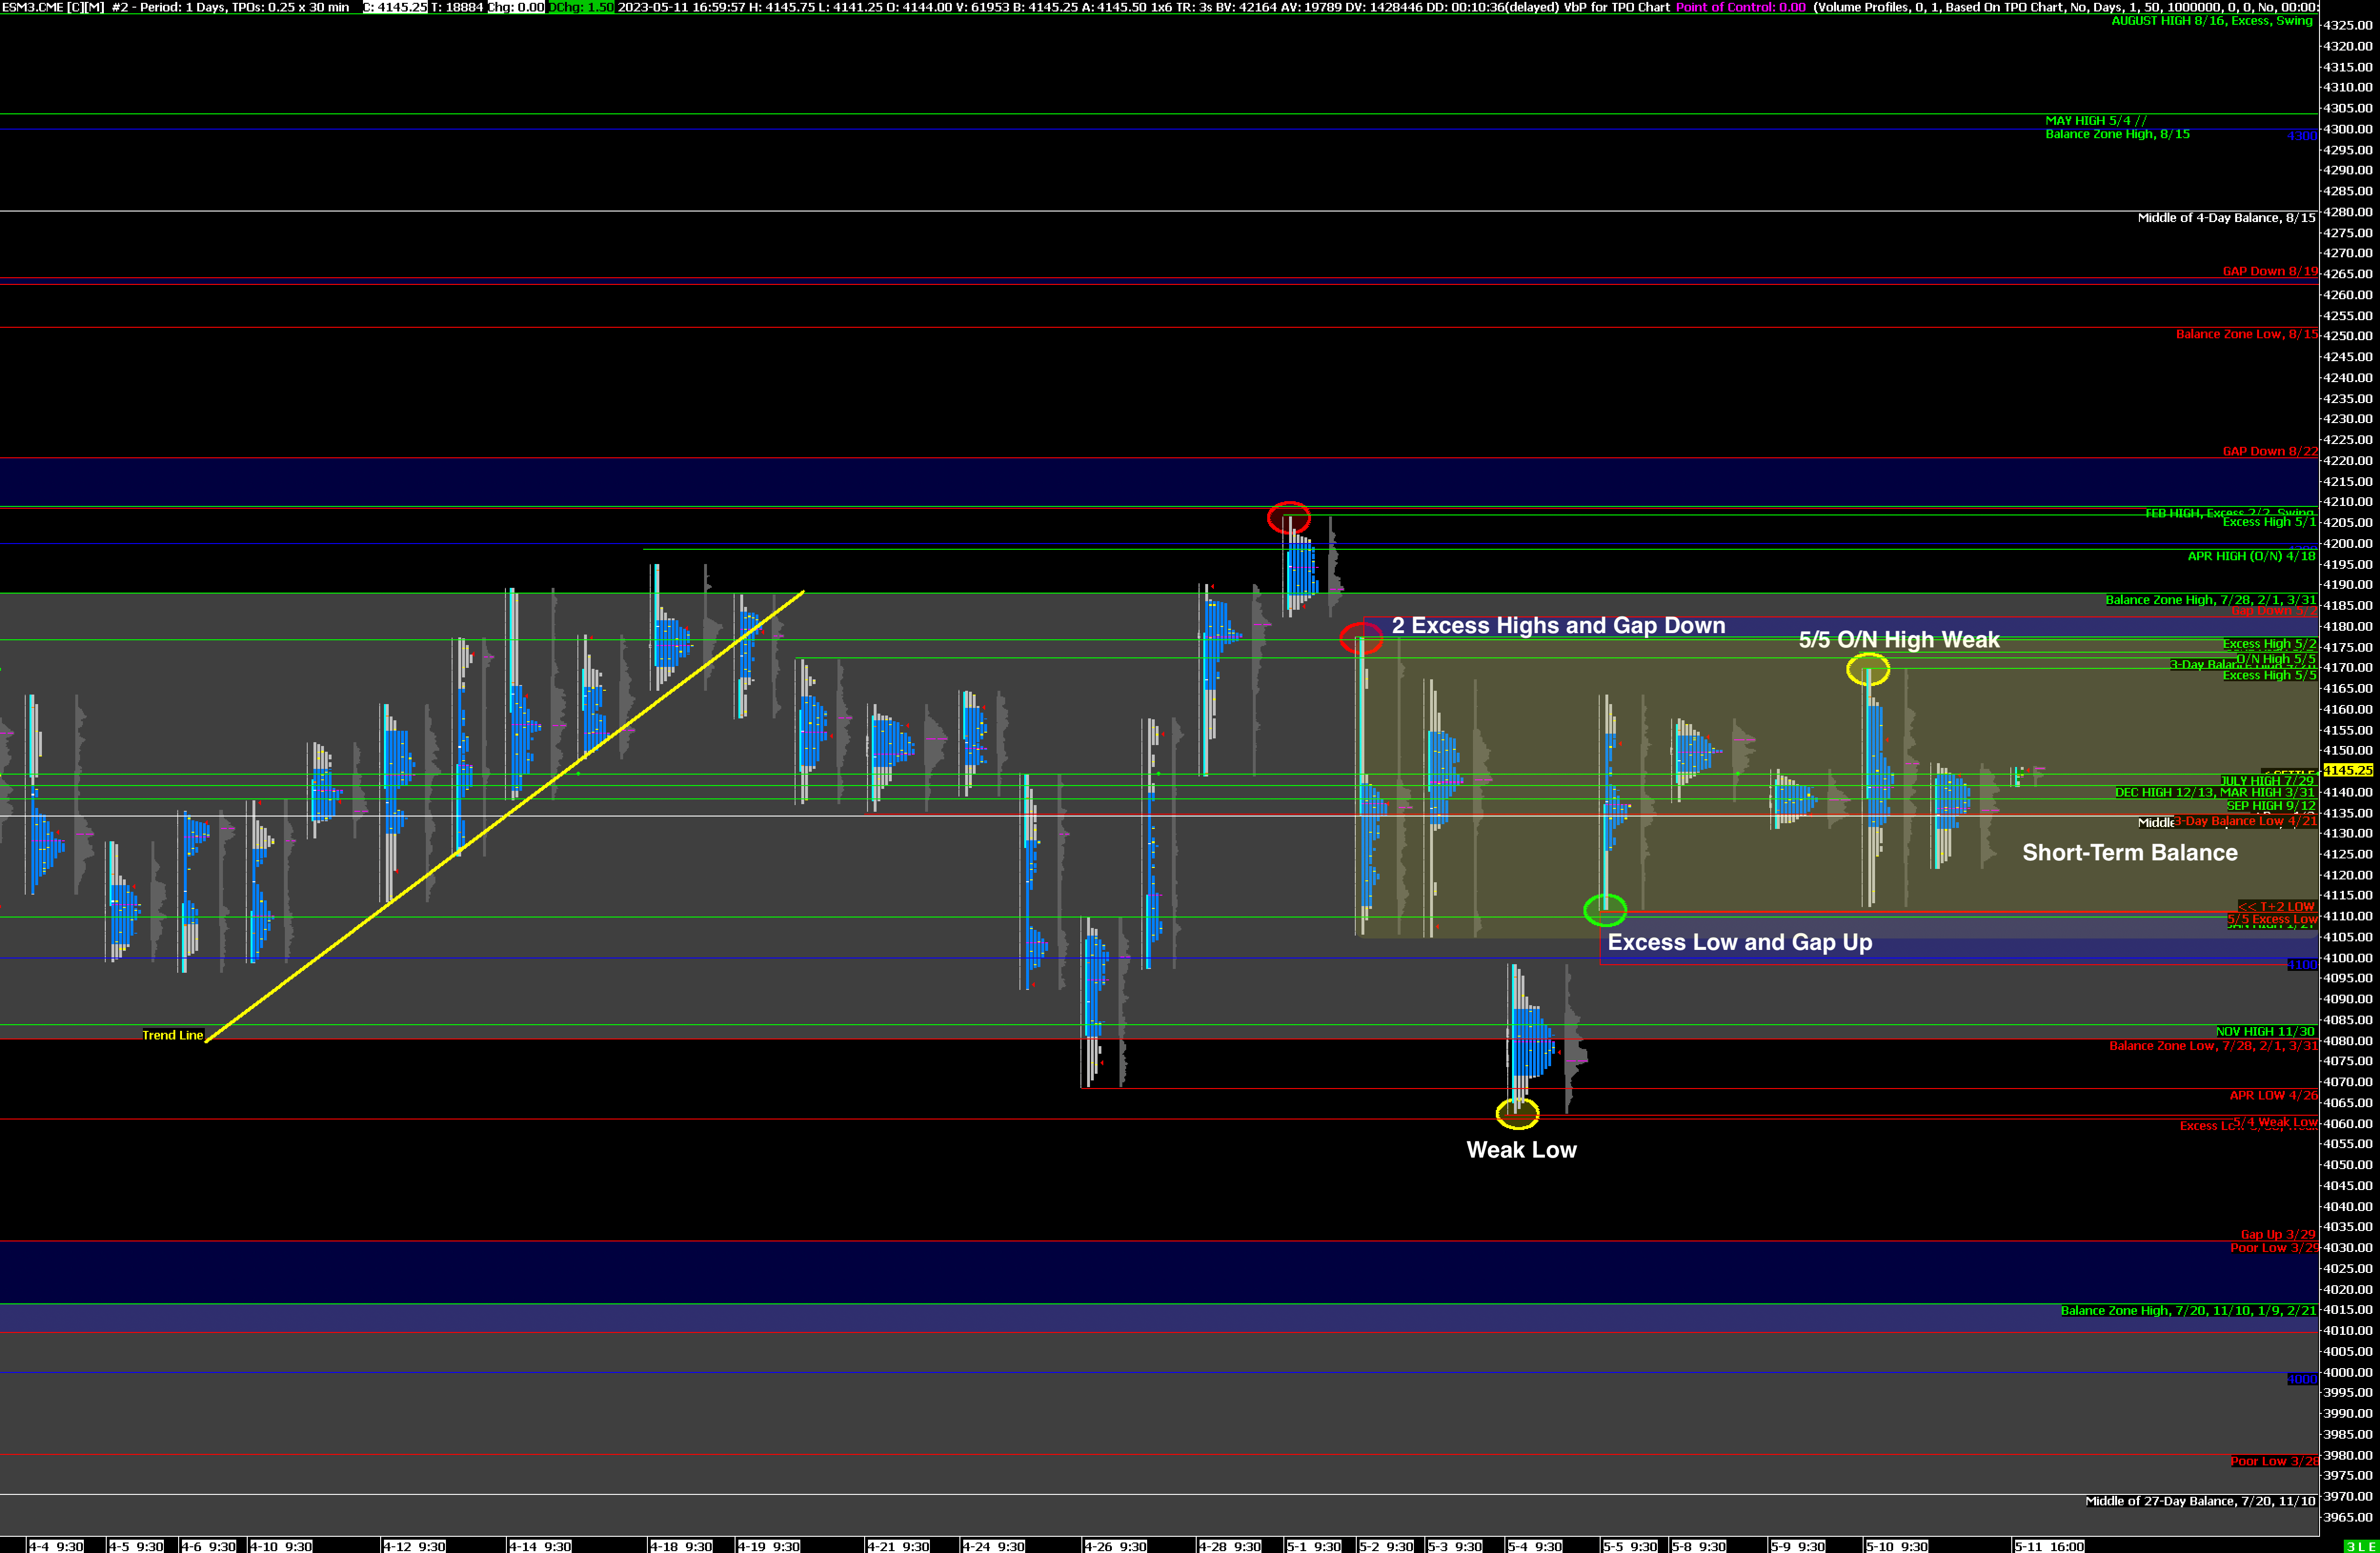Click the 4145.25 current price marker on the price scale
This screenshot has height=1553, width=2380.
pos(2347,770)
